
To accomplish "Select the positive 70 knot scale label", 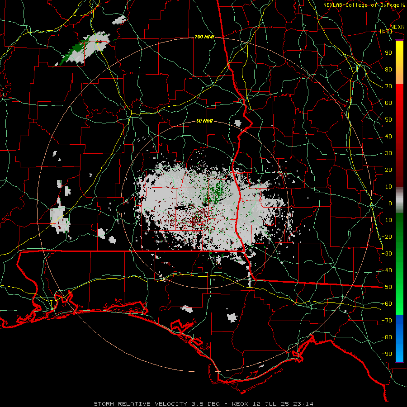I will click(x=388, y=86).
